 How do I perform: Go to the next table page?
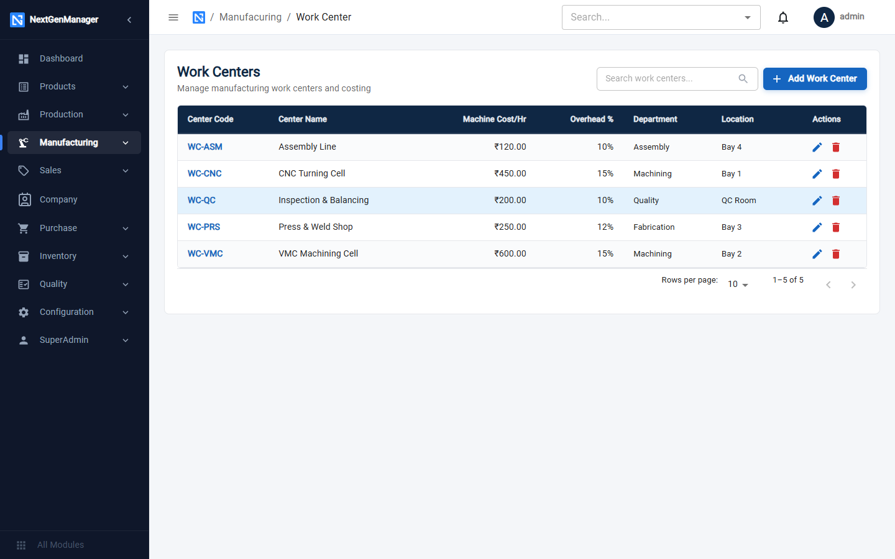[x=853, y=285]
